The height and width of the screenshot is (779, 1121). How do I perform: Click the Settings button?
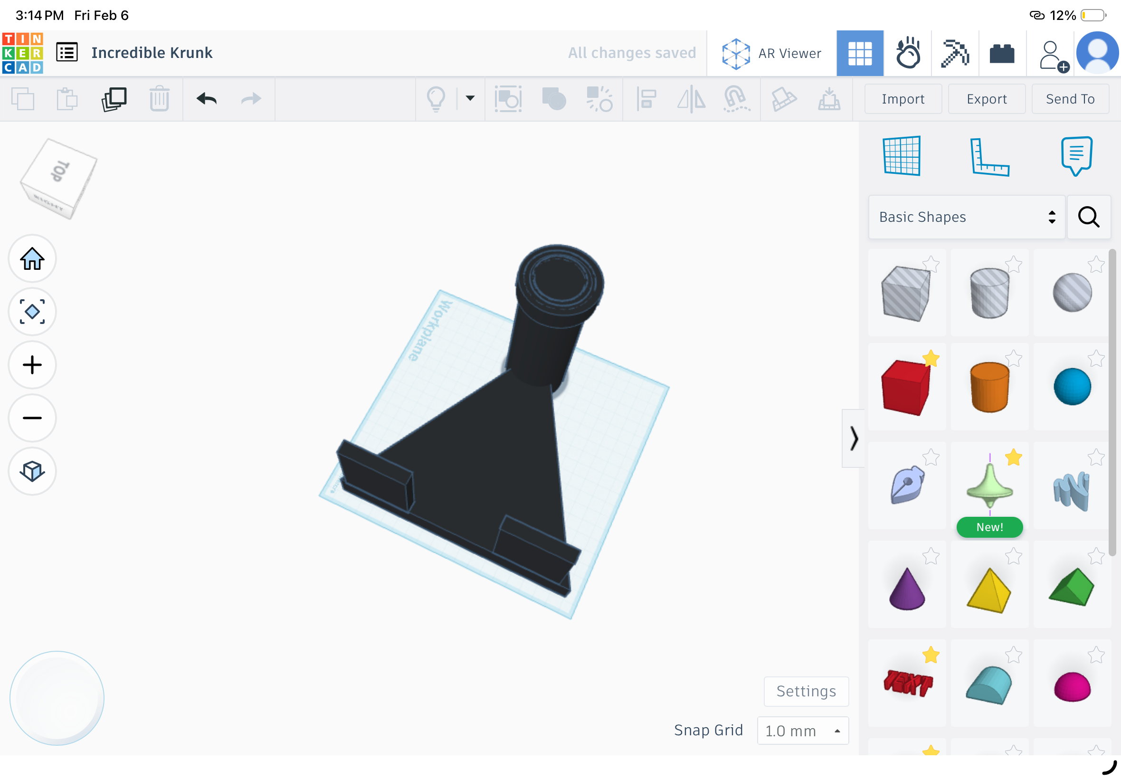806,691
